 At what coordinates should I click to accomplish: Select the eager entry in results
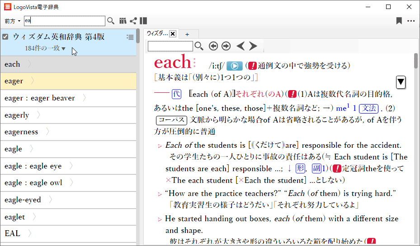click(68, 81)
